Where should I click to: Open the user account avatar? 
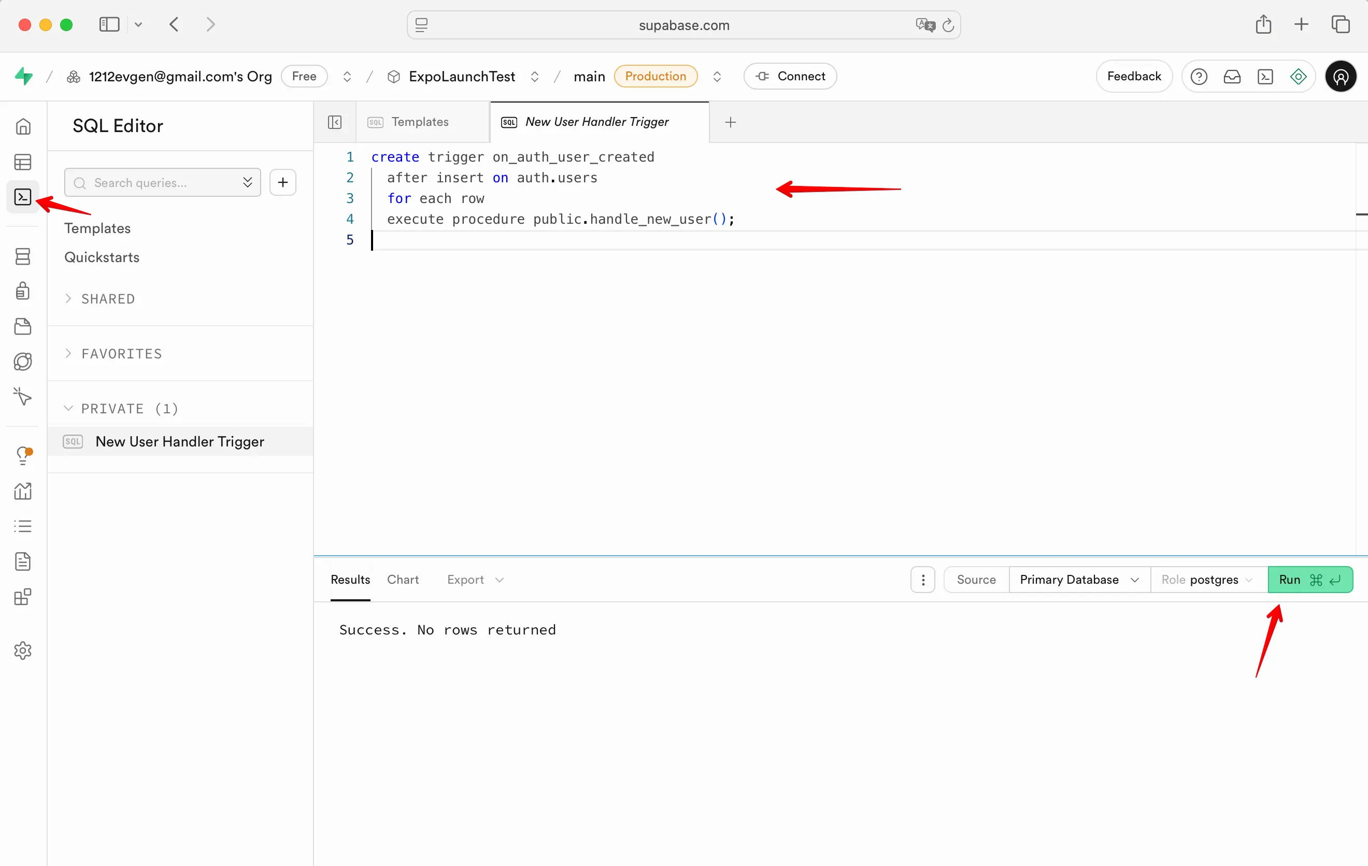click(1341, 76)
